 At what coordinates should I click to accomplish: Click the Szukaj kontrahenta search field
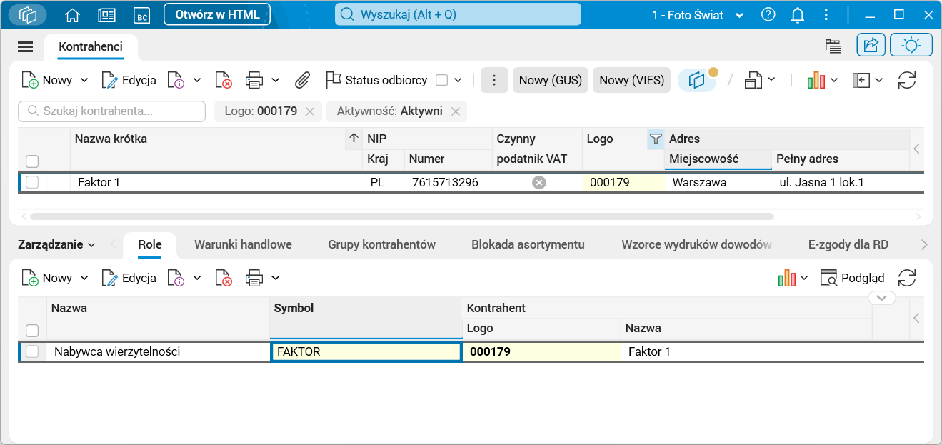click(x=112, y=111)
